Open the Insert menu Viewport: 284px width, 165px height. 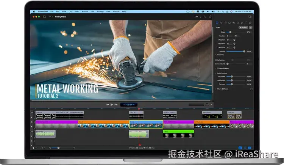pos(77,11)
